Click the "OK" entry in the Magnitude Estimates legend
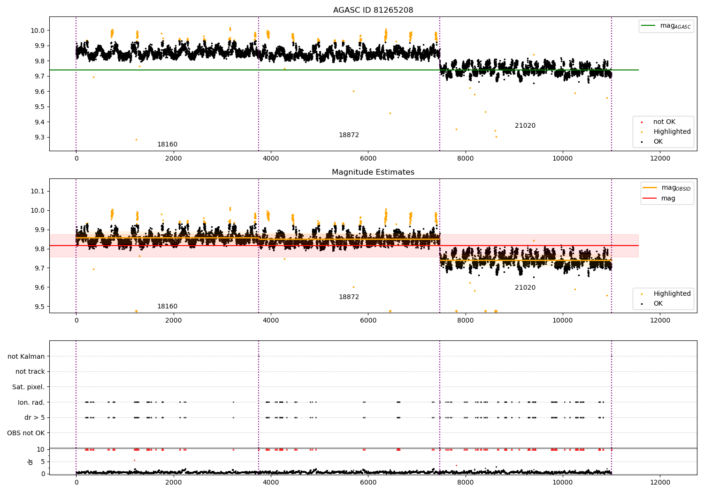Screen dimensions: 704x493 [658, 304]
